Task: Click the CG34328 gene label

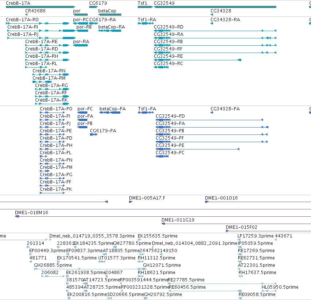Action: tap(221, 11)
